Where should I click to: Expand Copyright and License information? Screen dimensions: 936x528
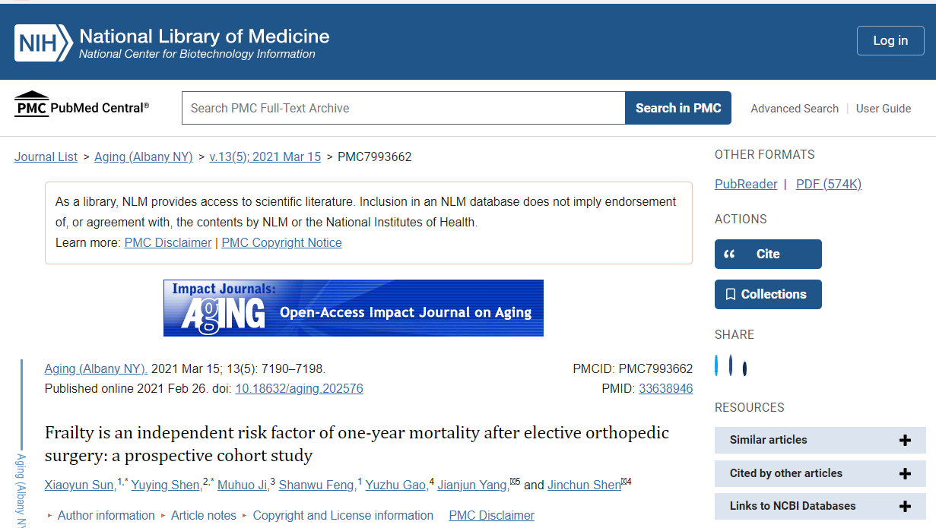point(343,515)
